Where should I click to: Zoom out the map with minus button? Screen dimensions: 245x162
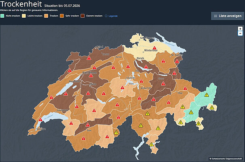pos(240,33)
